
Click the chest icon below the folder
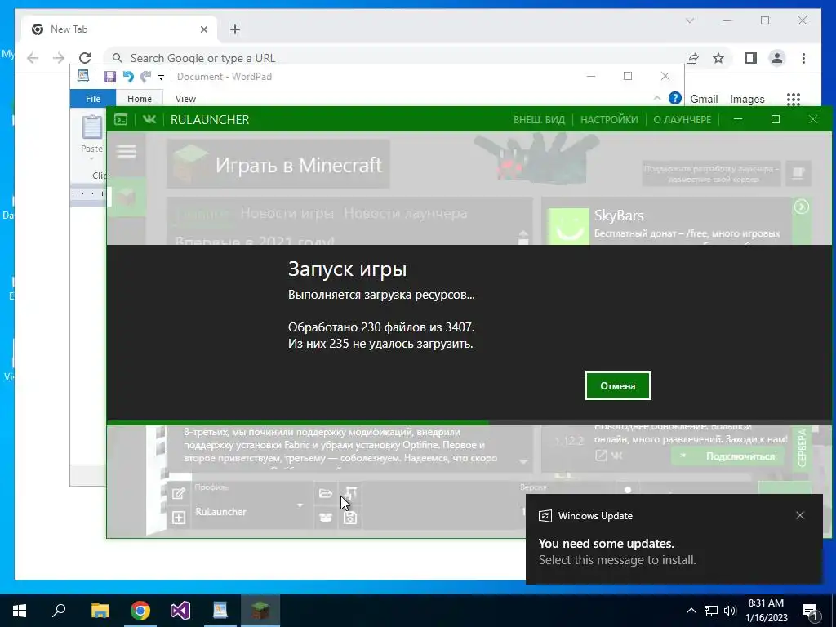point(325,517)
